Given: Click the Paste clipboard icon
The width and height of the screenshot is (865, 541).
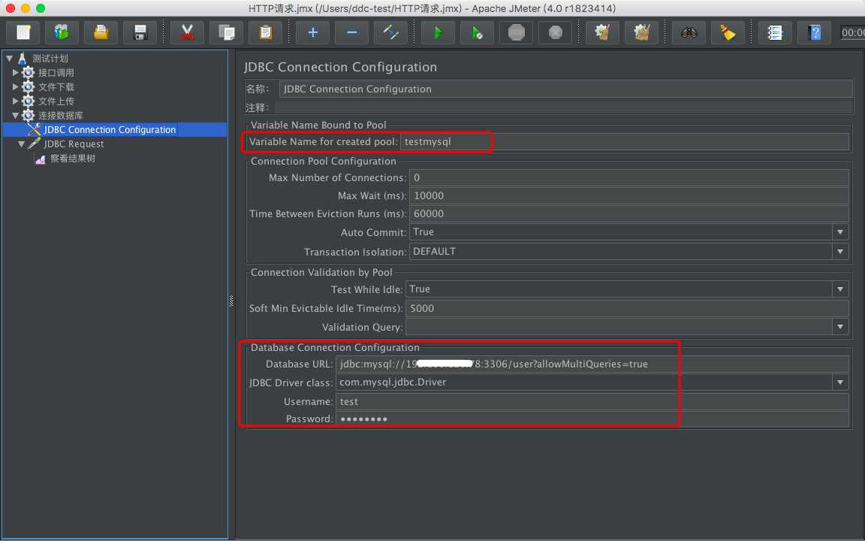Looking at the screenshot, I should point(265,32).
